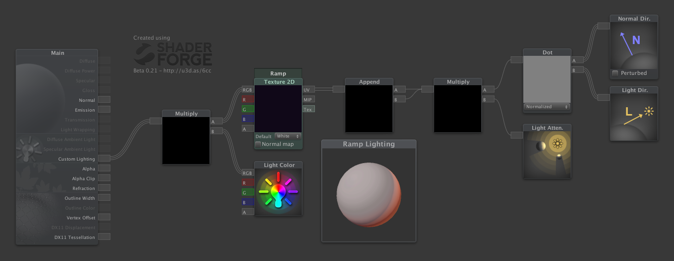Click the Main node title bar
This screenshot has height=261, width=674.
coord(57,53)
